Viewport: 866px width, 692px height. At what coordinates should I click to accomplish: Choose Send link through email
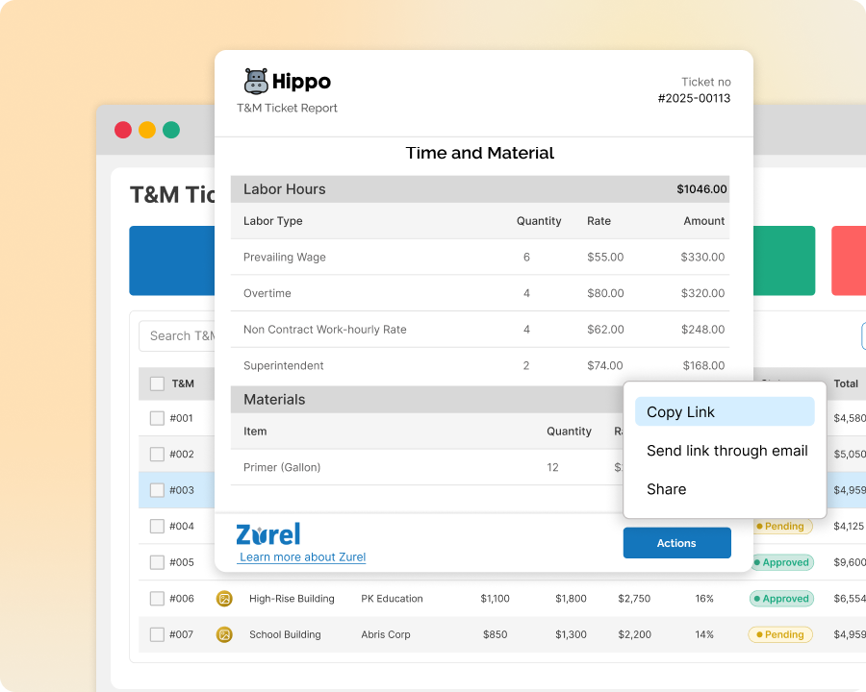pyautogui.click(x=726, y=451)
